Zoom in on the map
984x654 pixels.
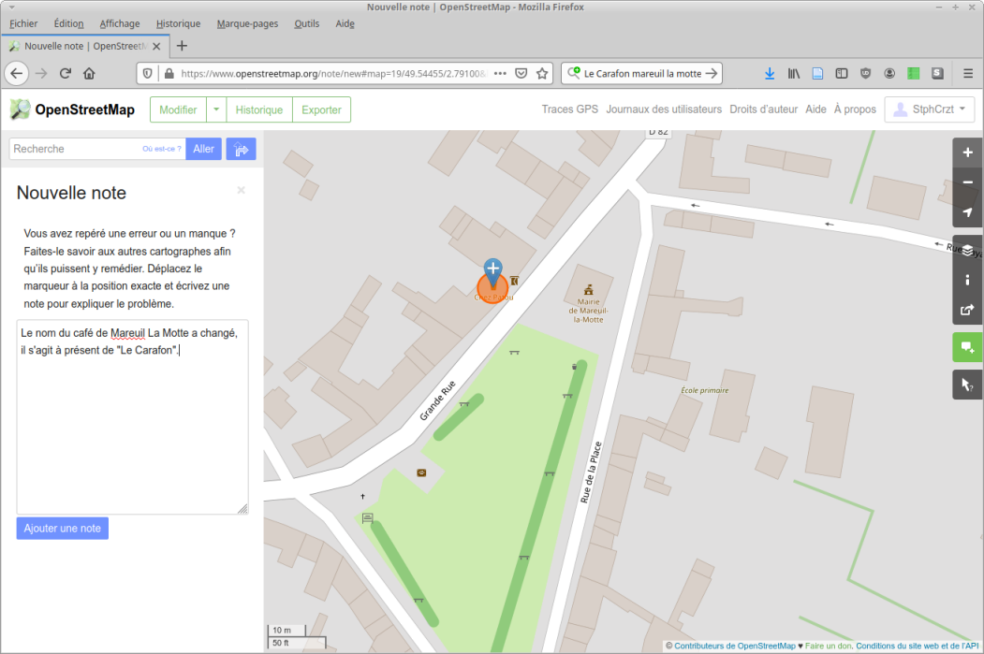tap(967, 153)
